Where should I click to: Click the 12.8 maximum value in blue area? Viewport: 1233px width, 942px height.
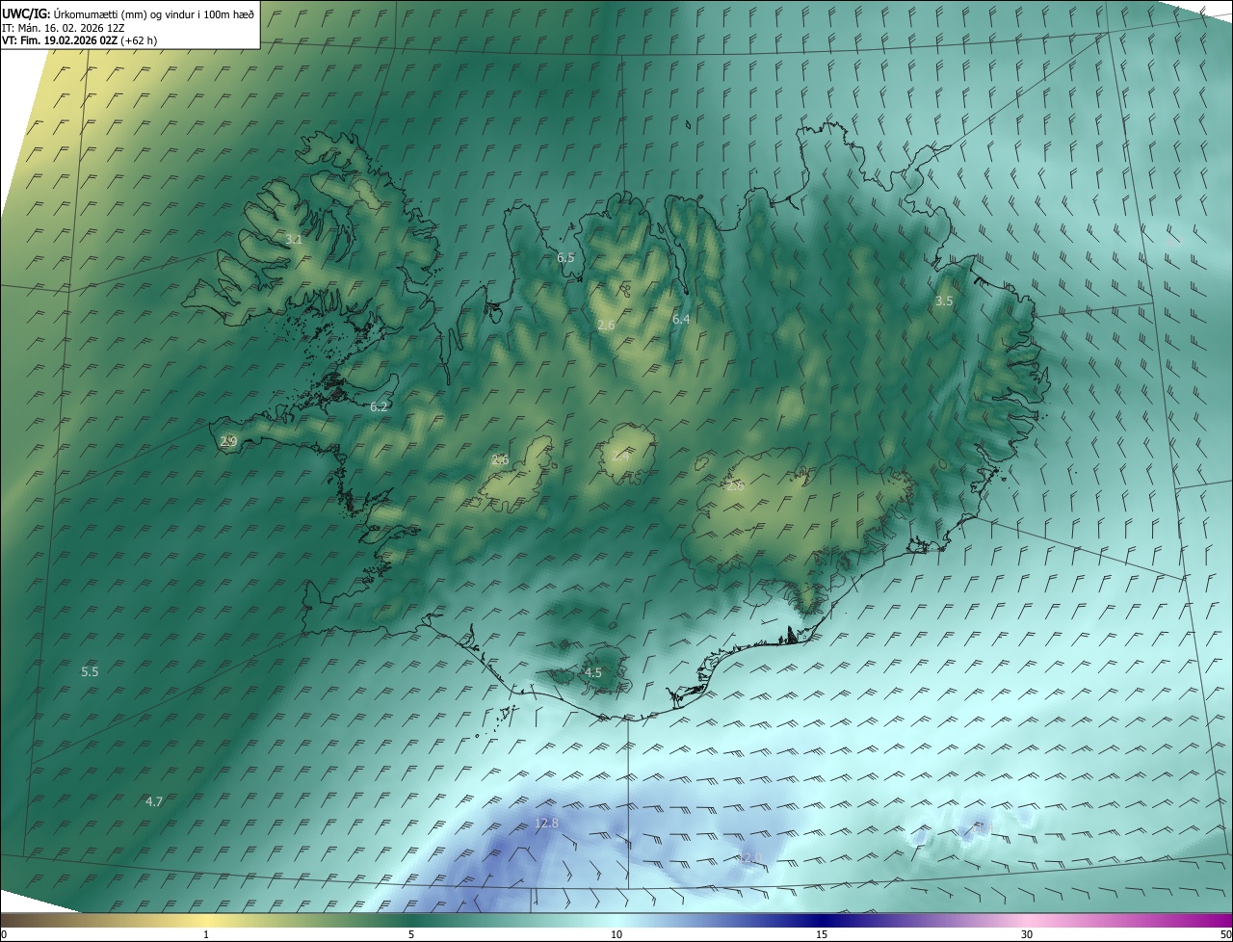546,823
